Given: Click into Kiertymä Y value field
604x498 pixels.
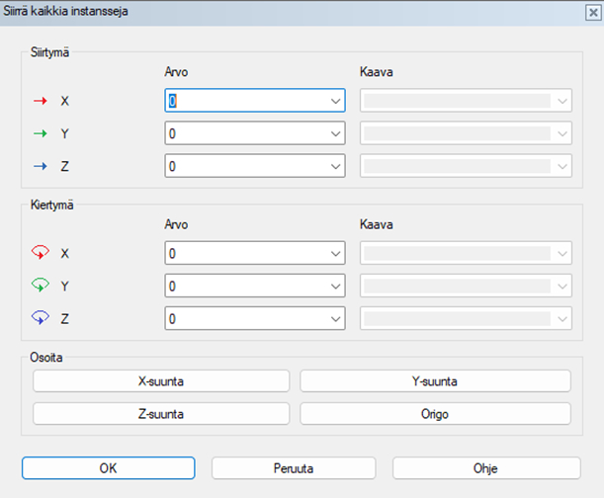Looking at the screenshot, I should point(245,287).
